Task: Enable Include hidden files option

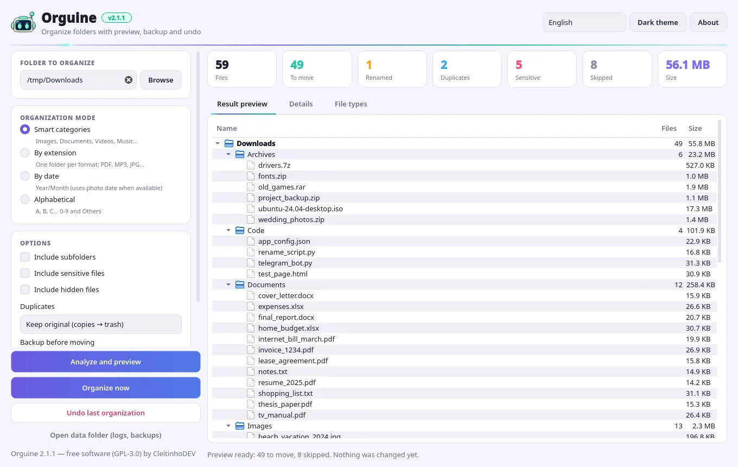Action: click(x=25, y=289)
